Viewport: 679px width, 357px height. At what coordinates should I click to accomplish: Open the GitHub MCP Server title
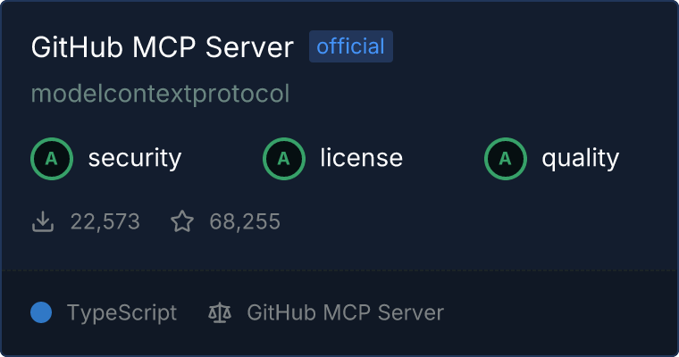click(x=163, y=46)
